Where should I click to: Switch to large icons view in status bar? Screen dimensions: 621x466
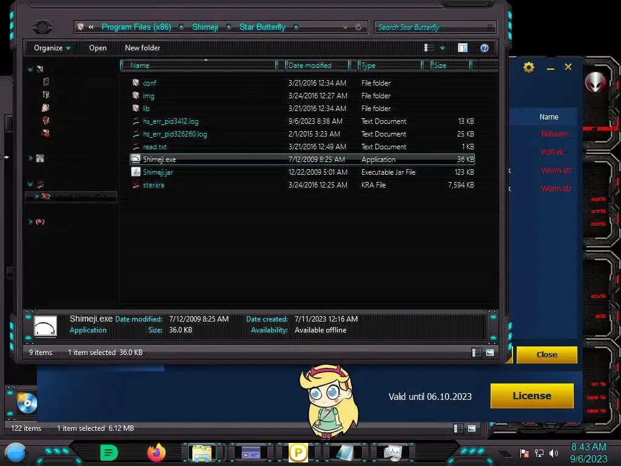click(x=490, y=353)
